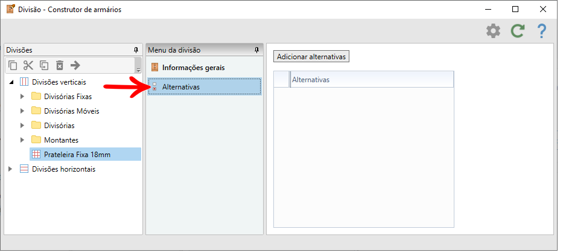Screen dimensions: 563x252
Task: Expand the Divisórias folder
Action: click(22, 125)
